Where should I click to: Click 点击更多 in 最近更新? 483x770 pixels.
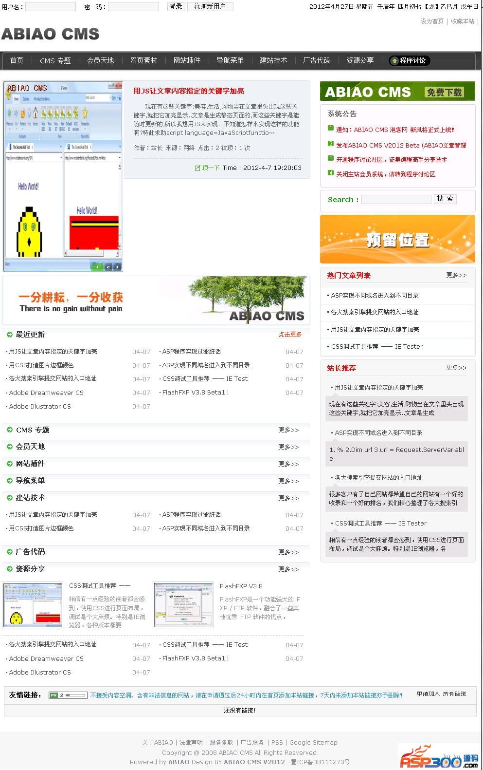click(290, 335)
